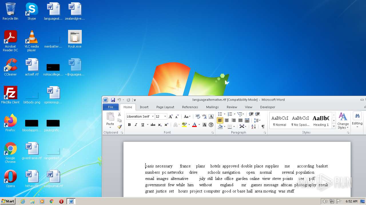Open Ryuk.exe desktop icon
366x205 pixels.
pyautogui.click(x=75, y=40)
